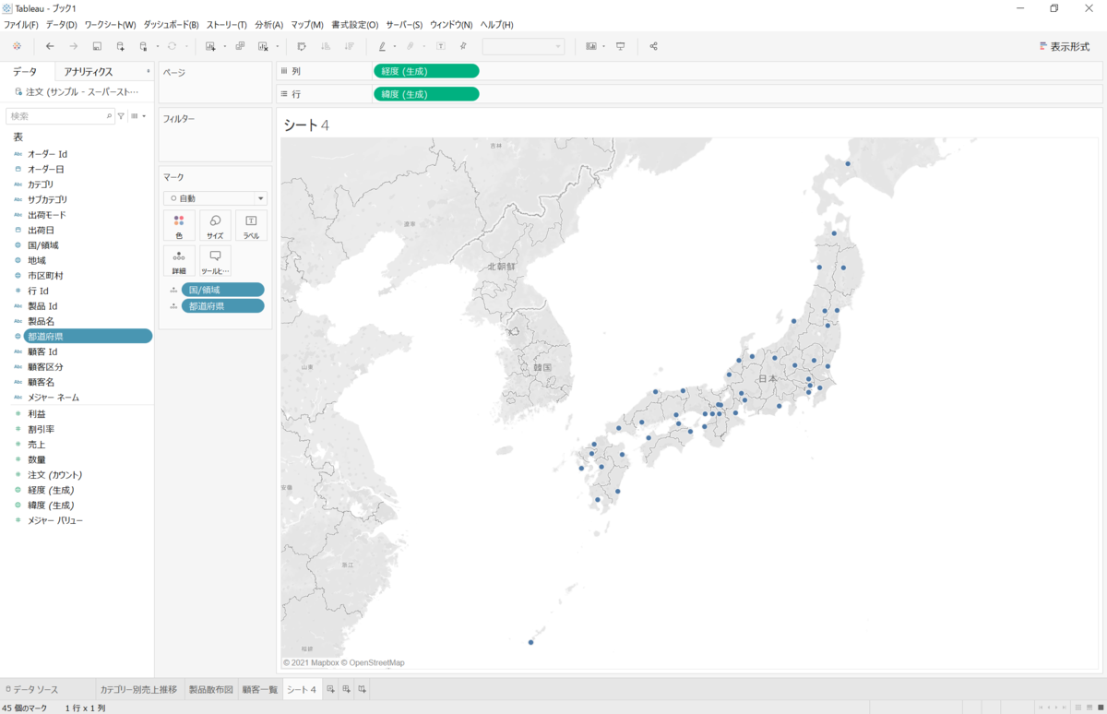Open the 分析(A) menu

268,25
